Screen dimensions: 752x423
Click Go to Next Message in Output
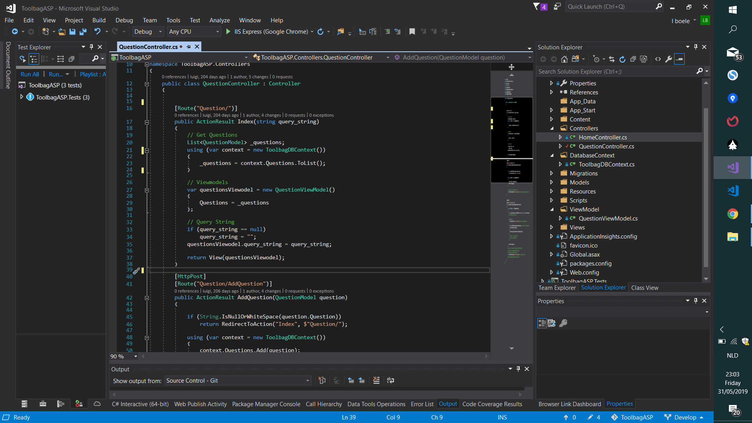(x=362, y=380)
